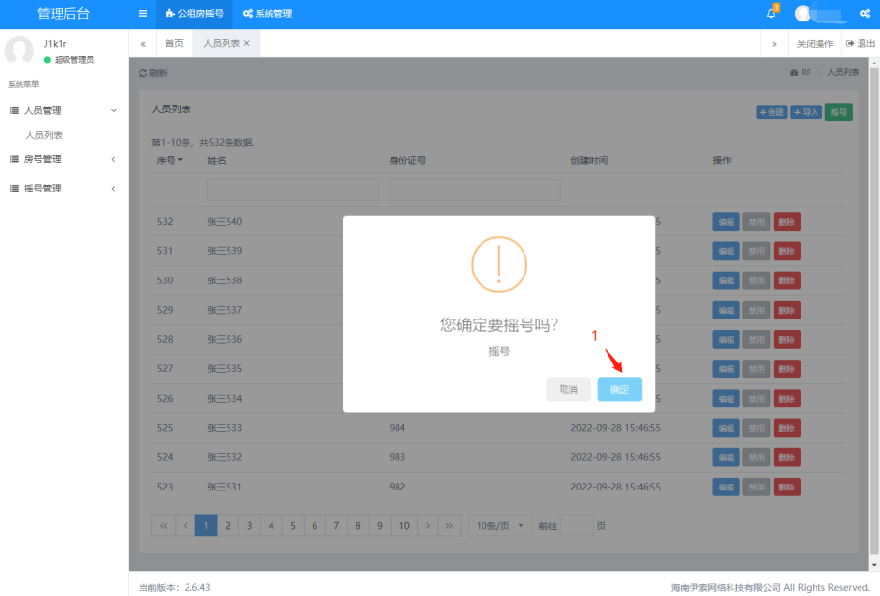Screen dimensions: 880x596
Task: Collapse the 人员管理 sidebar menu
Action: point(63,111)
